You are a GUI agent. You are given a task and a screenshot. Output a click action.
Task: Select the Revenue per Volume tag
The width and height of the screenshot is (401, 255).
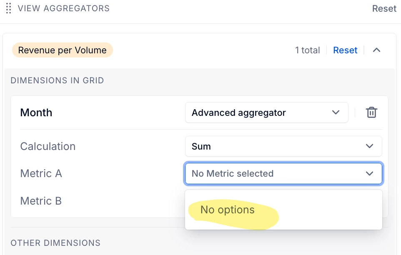[63, 50]
